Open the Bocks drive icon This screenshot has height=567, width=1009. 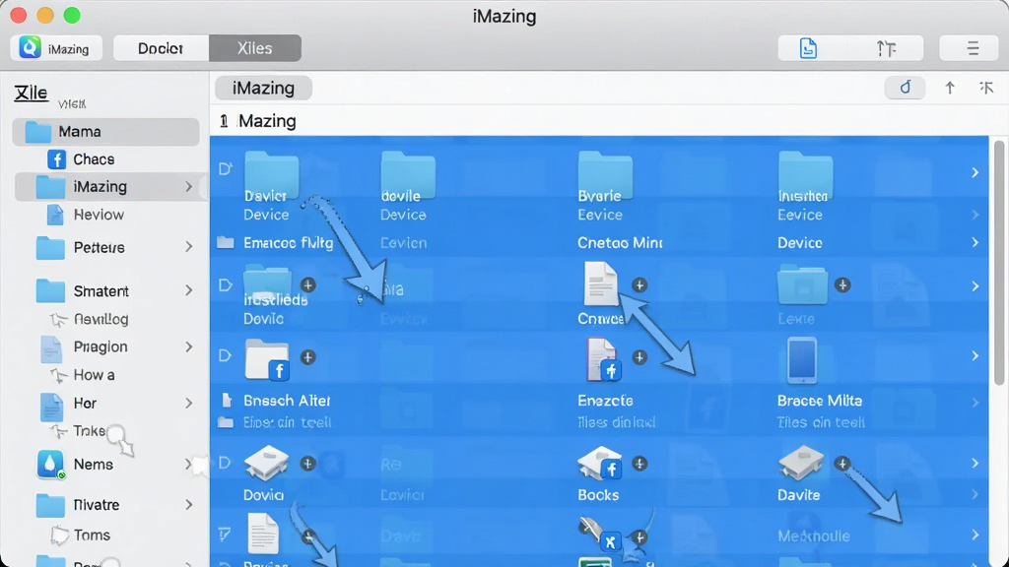coord(600,463)
